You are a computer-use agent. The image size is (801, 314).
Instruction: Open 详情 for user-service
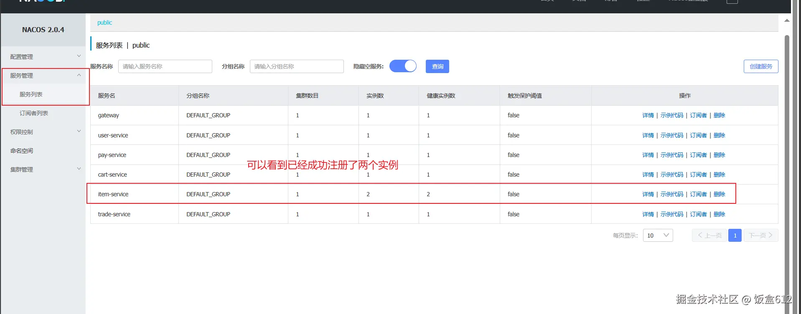point(648,135)
